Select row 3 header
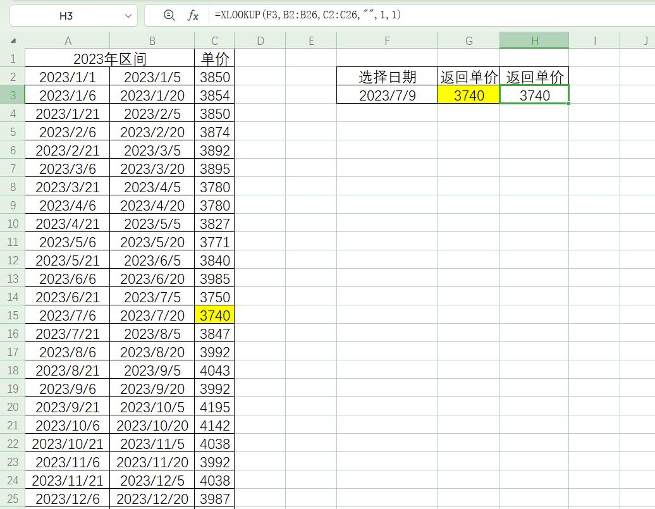Image resolution: width=655 pixels, height=509 pixels. [x=13, y=95]
